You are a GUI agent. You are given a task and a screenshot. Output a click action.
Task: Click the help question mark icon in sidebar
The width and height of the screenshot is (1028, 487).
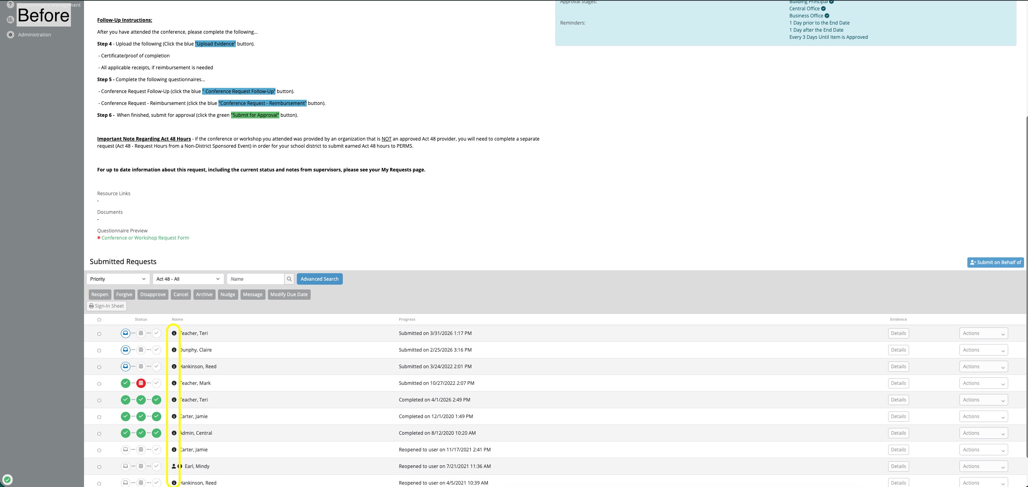tap(10, 5)
